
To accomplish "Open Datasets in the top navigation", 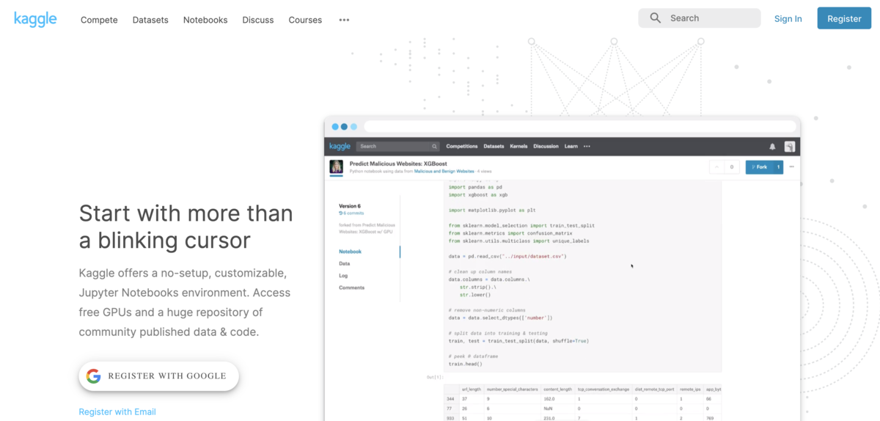I will point(150,20).
